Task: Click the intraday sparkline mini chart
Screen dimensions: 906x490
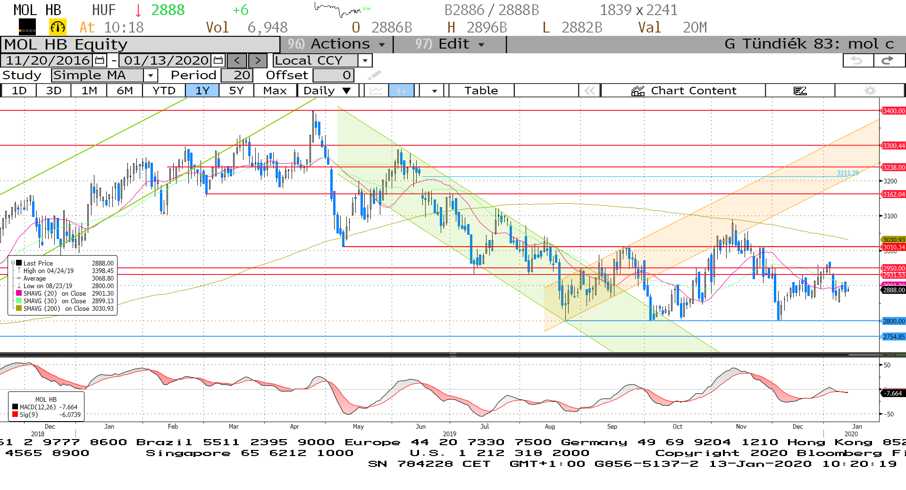Action: (x=342, y=9)
